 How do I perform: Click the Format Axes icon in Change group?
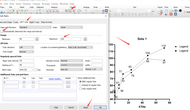tap(70, 11)
